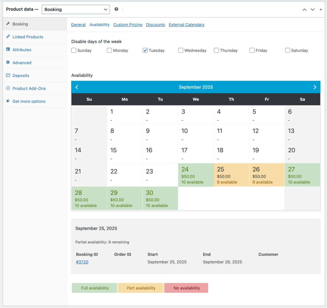Go to Custom Pricing section link
Screen dimensions: 327x308
point(128,25)
